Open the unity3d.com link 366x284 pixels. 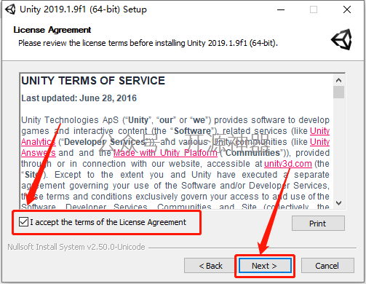(x=288, y=164)
